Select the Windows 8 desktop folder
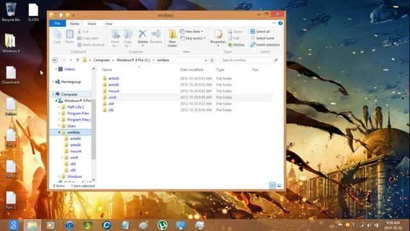 [x=11, y=43]
